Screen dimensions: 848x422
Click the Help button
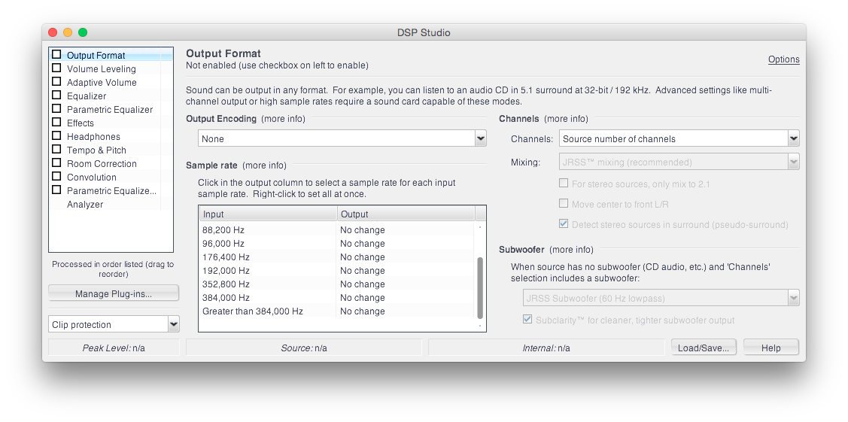click(770, 348)
